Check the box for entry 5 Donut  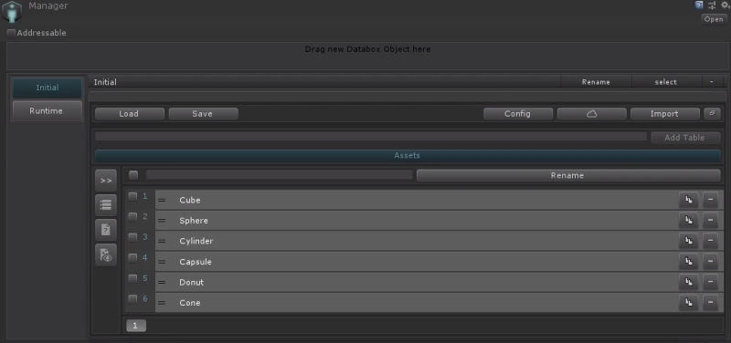click(x=132, y=278)
